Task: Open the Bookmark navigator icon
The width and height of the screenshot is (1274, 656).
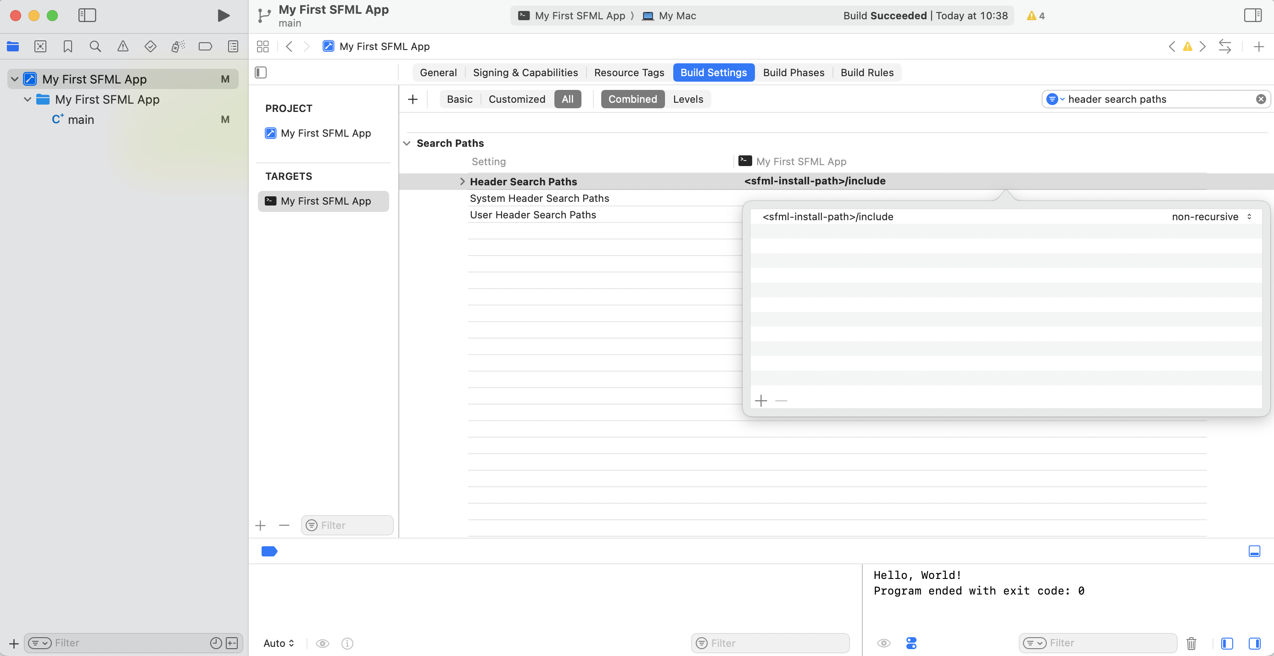Action: click(x=68, y=46)
